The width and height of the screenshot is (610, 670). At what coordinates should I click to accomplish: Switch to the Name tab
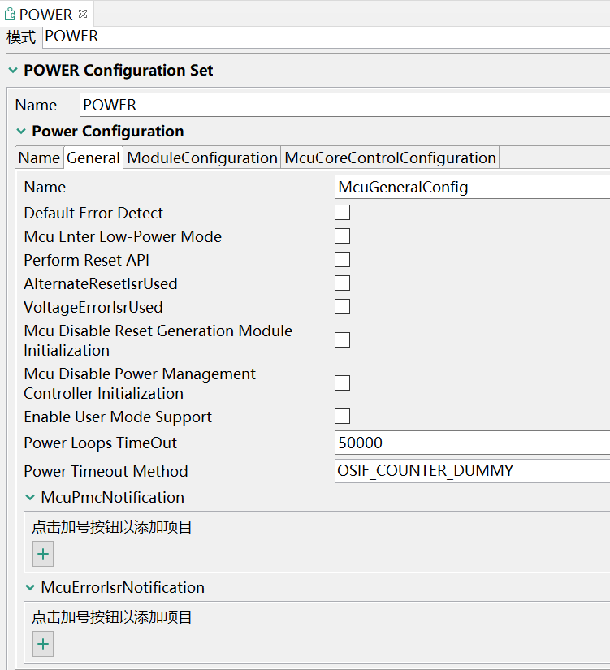click(39, 158)
